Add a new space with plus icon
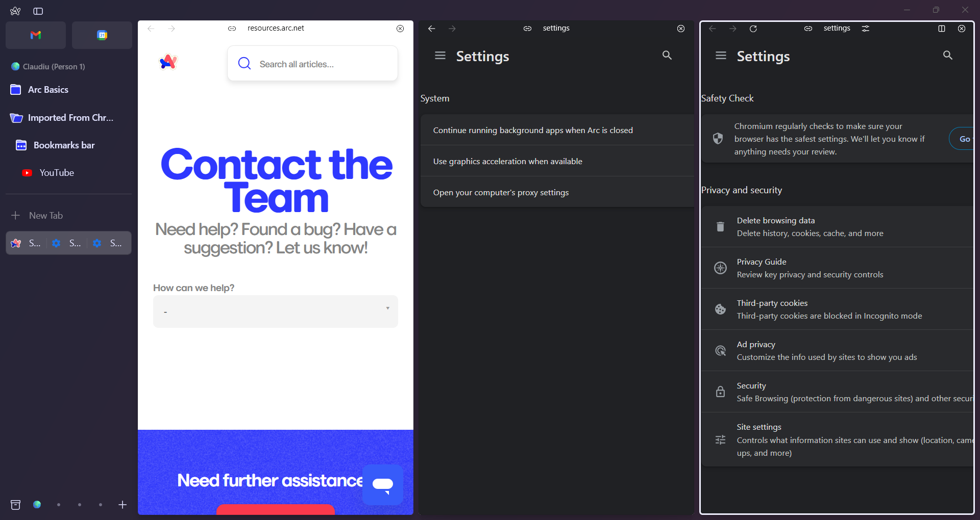Image resolution: width=980 pixels, height=520 pixels. pos(122,505)
